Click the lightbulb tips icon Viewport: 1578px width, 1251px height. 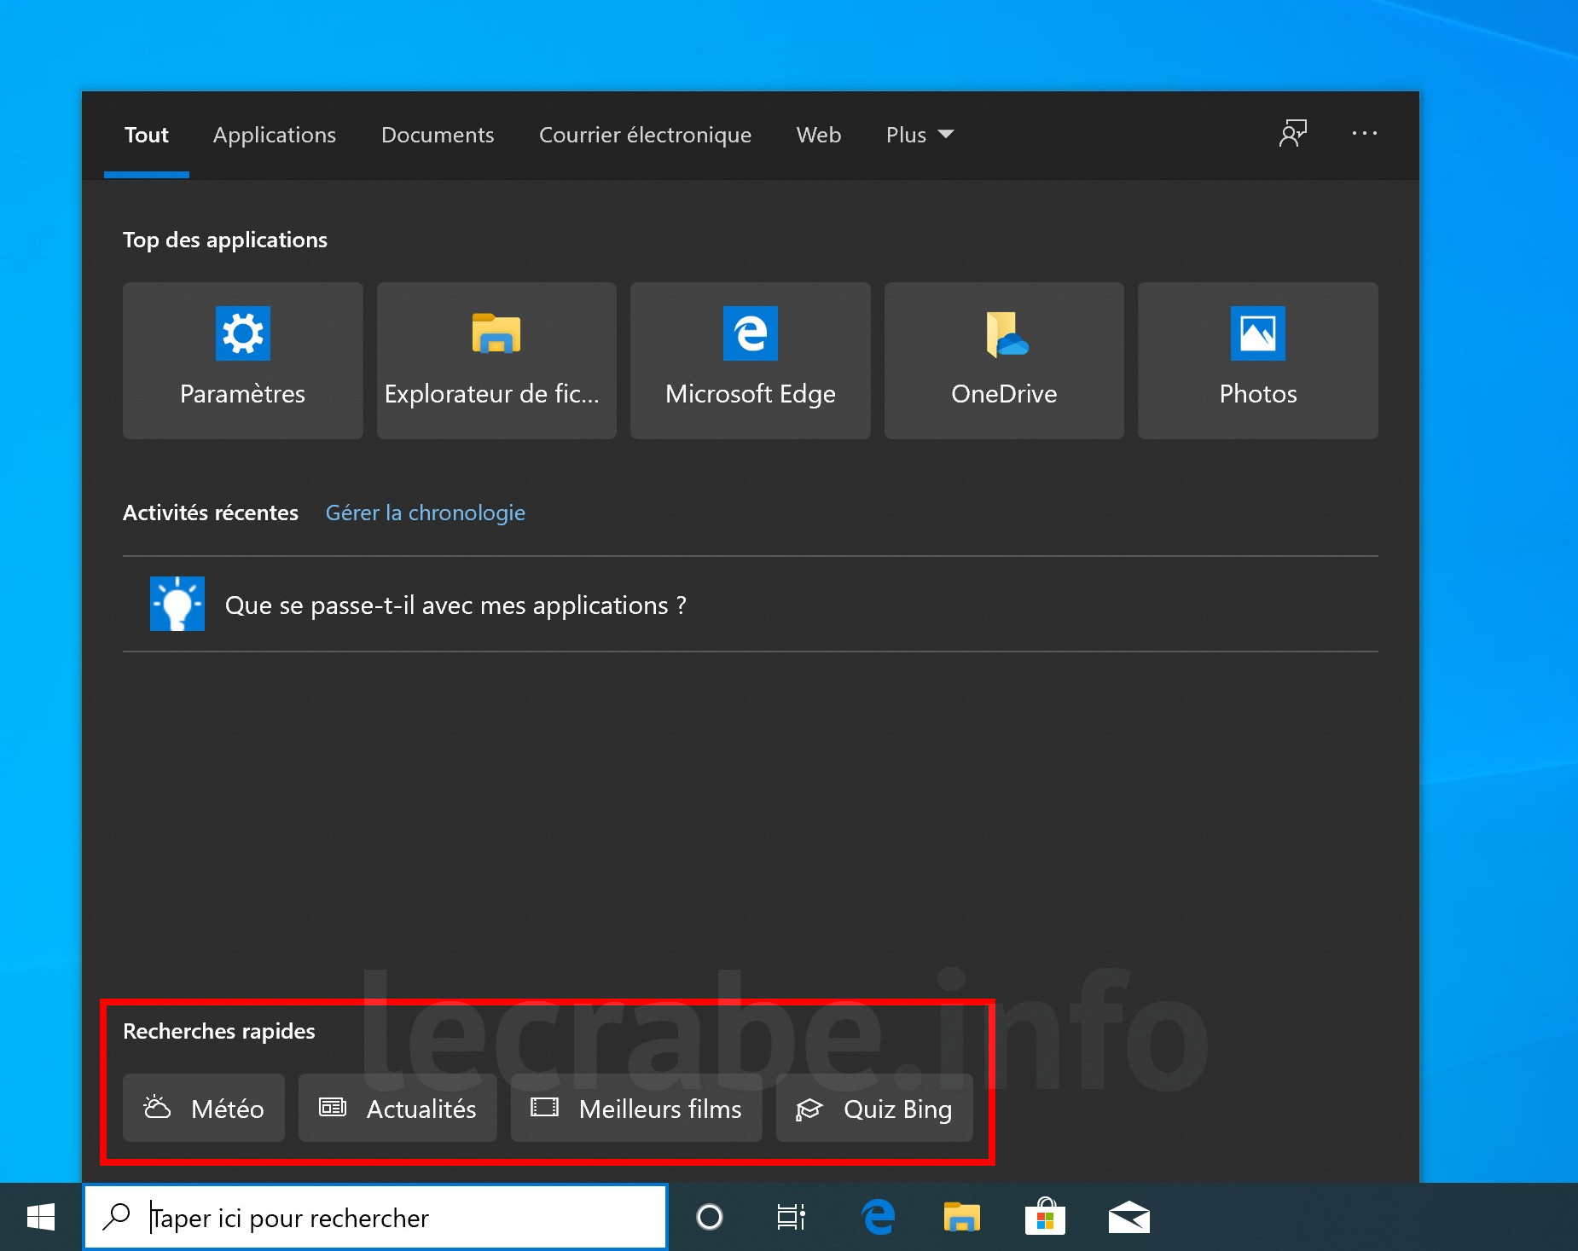point(177,604)
